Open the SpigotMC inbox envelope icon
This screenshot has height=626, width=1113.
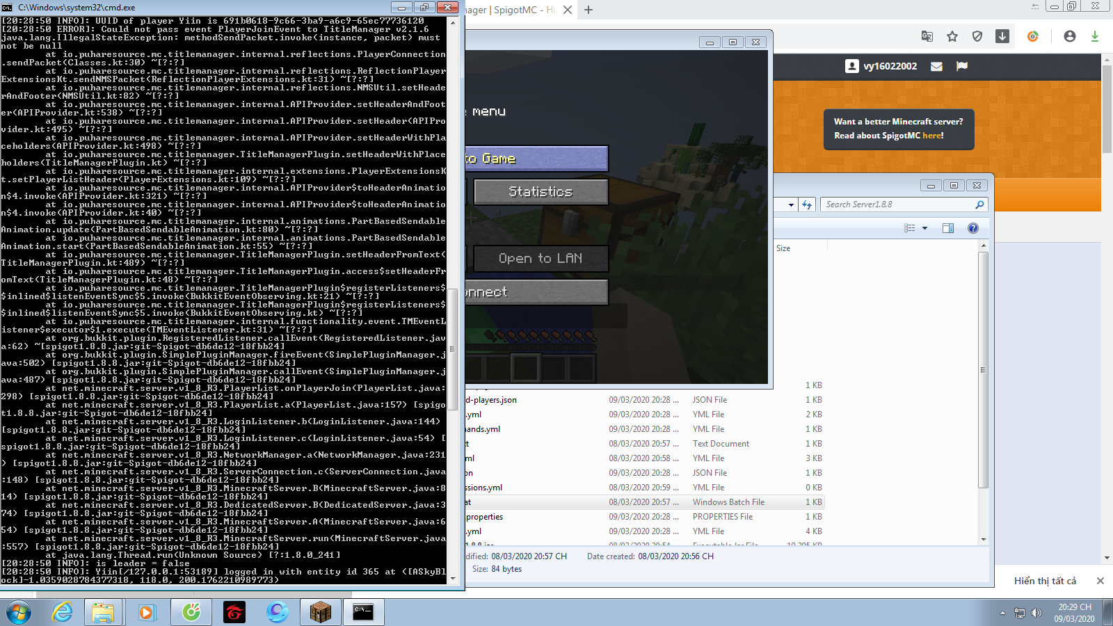[x=937, y=66]
